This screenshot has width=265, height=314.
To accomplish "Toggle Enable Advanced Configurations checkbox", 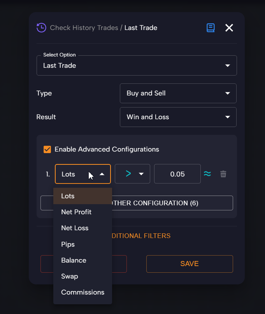I will coord(47,149).
